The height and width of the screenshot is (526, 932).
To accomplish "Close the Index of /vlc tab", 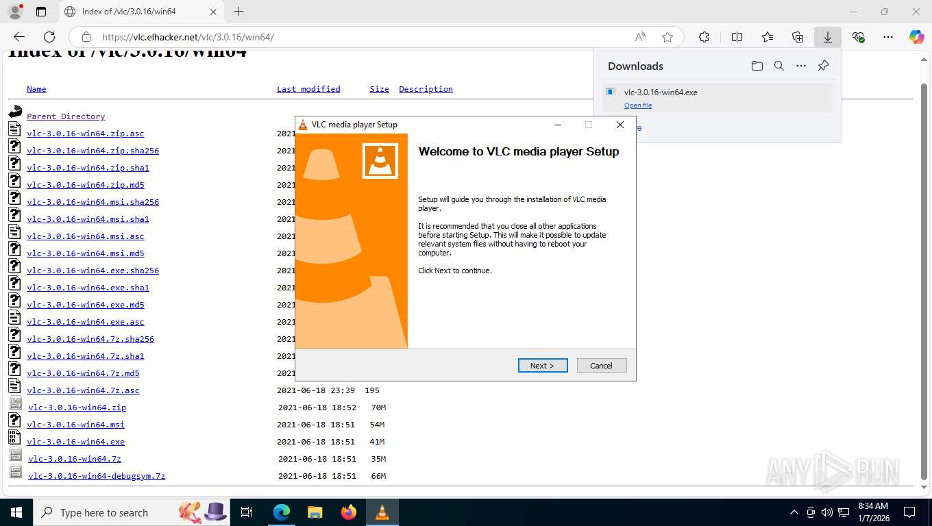I will 213,12.
